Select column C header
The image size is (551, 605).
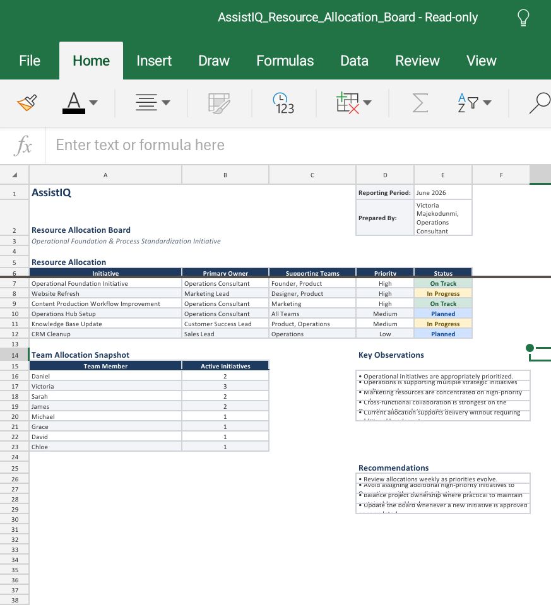[x=312, y=175]
